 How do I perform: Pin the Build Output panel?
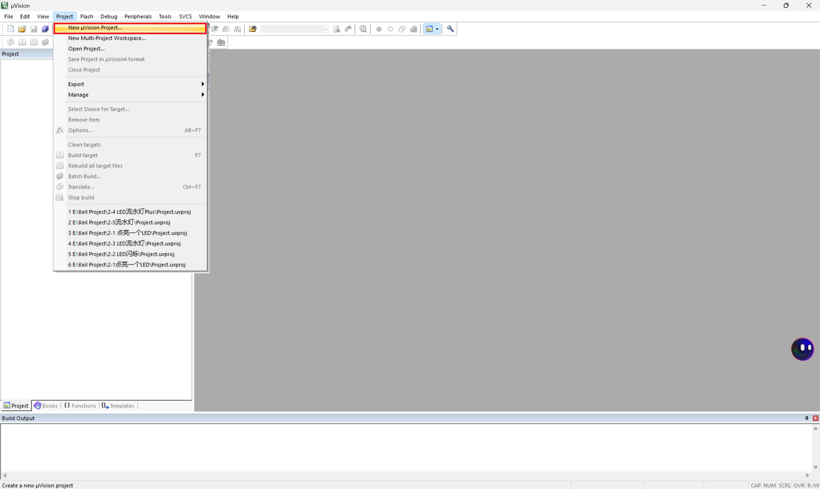[x=807, y=418]
